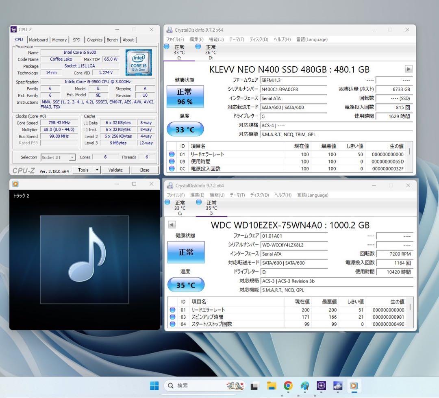Click the taskbar search box

tap(204, 386)
